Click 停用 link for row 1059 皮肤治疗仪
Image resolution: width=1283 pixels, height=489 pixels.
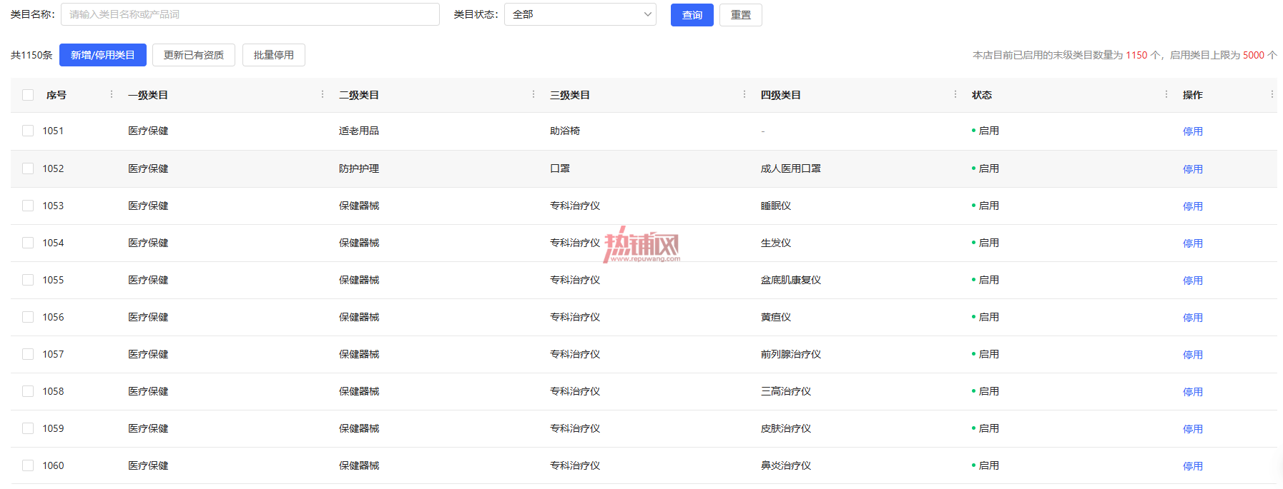1193,429
